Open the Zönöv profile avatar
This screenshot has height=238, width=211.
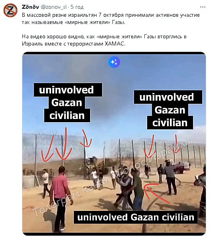pyautogui.click(x=10, y=10)
